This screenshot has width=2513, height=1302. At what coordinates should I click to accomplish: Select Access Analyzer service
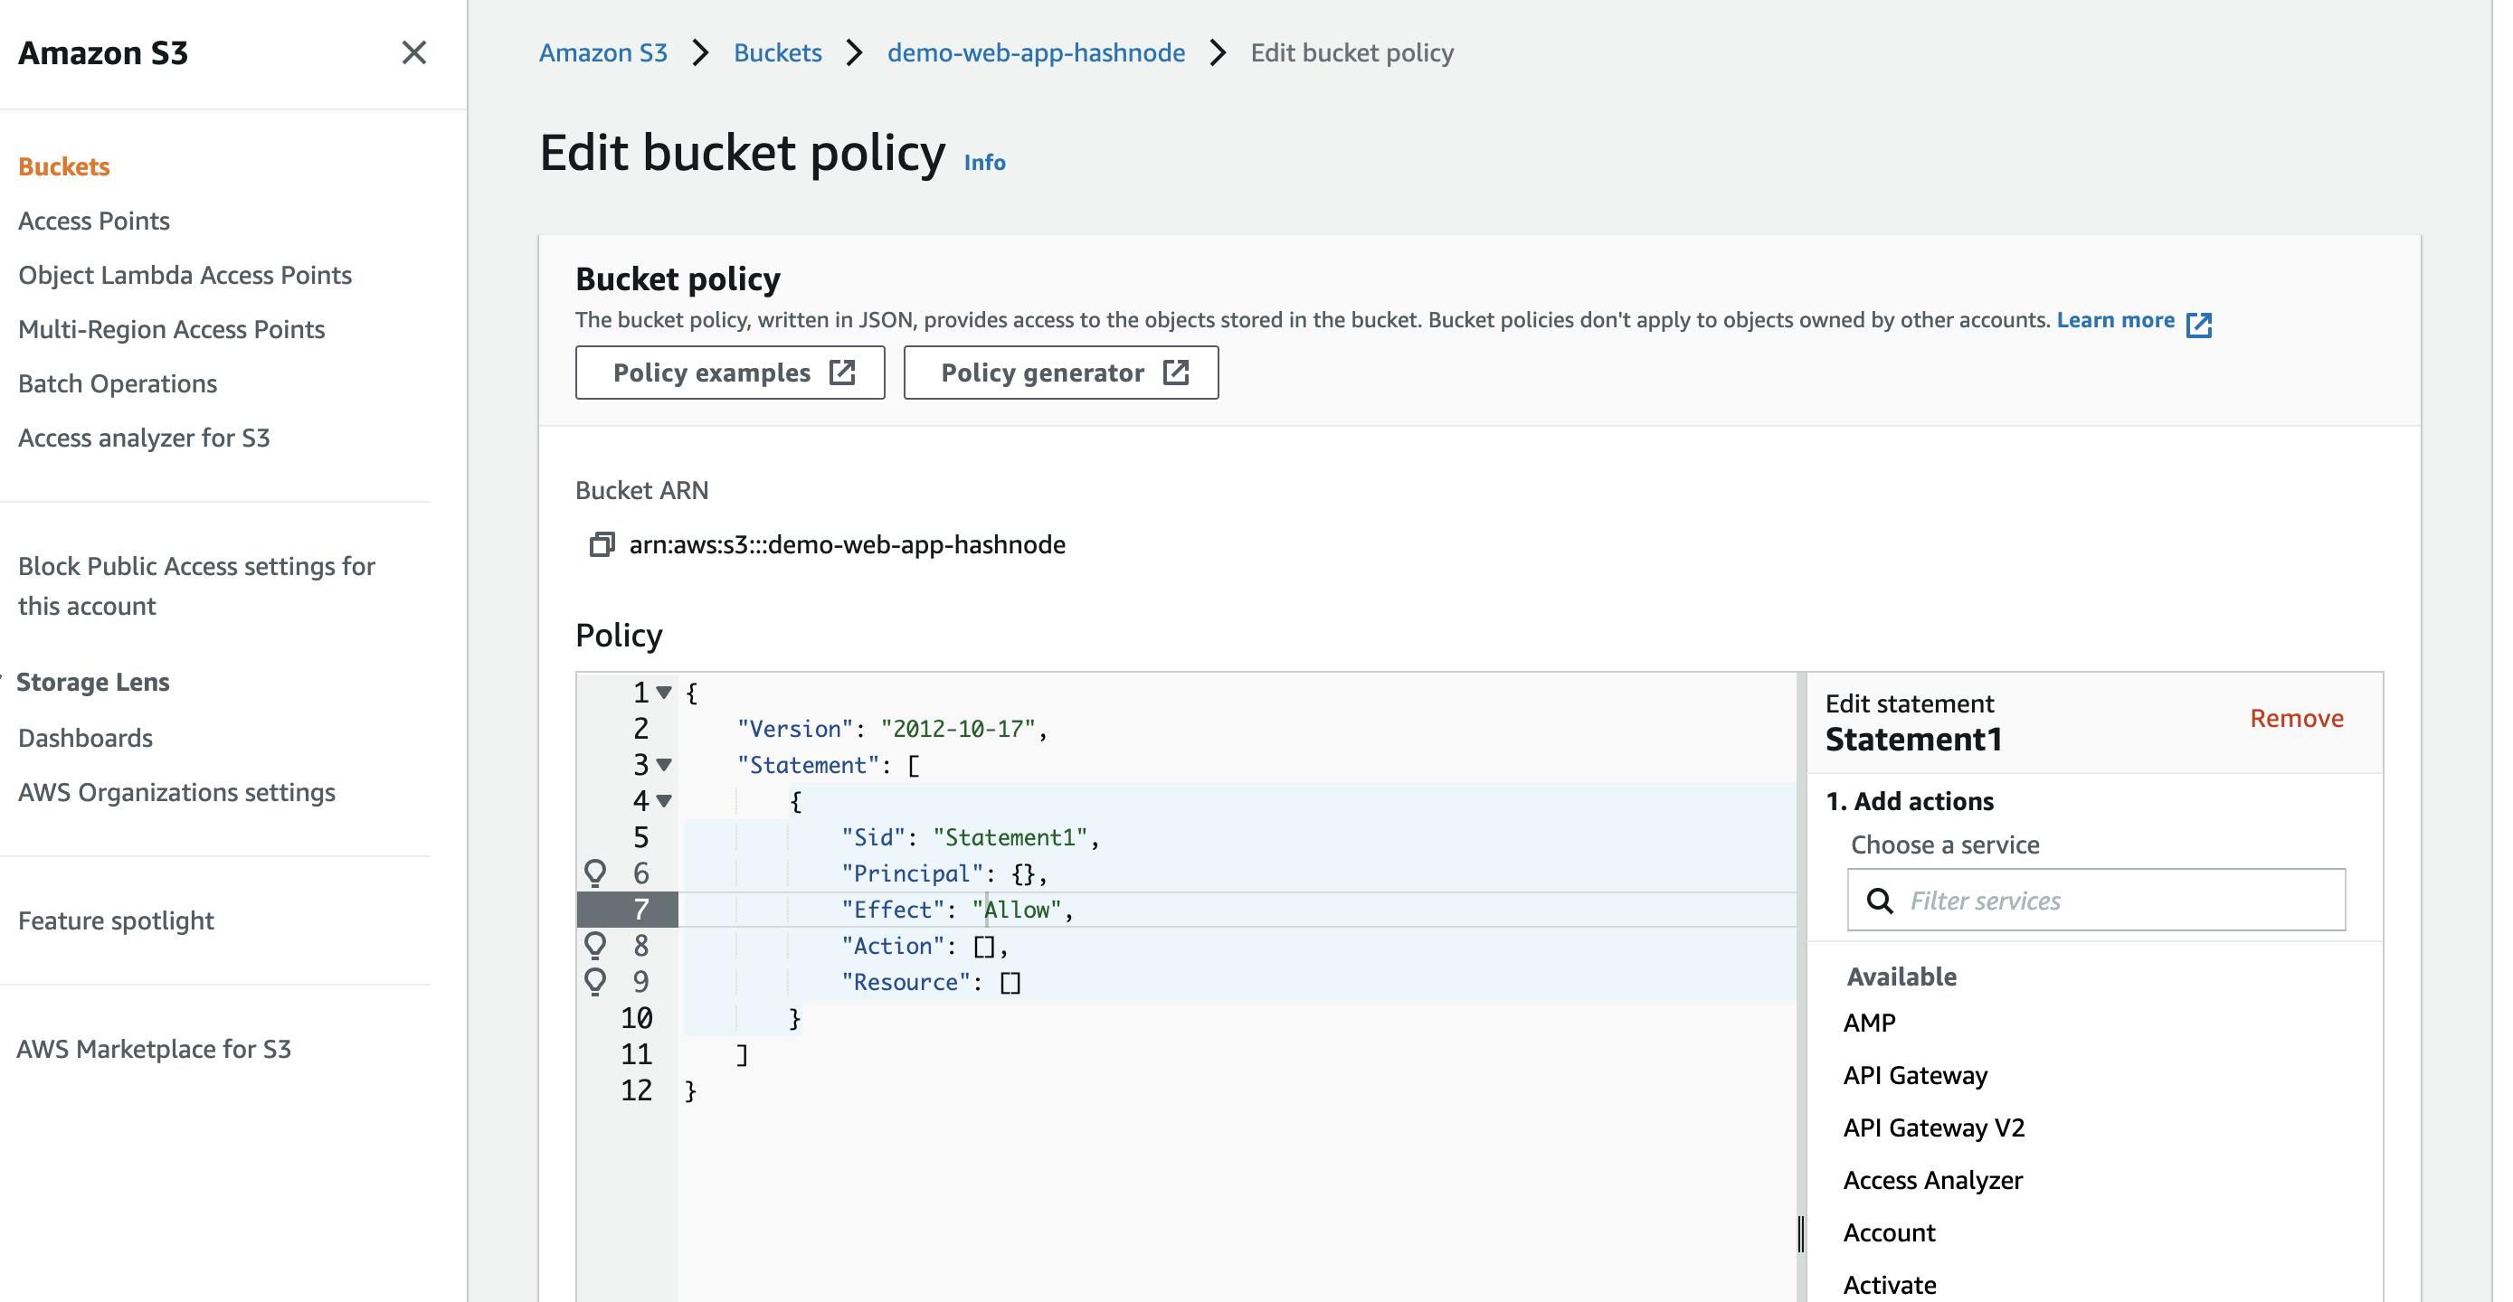pos(1932,1180)
